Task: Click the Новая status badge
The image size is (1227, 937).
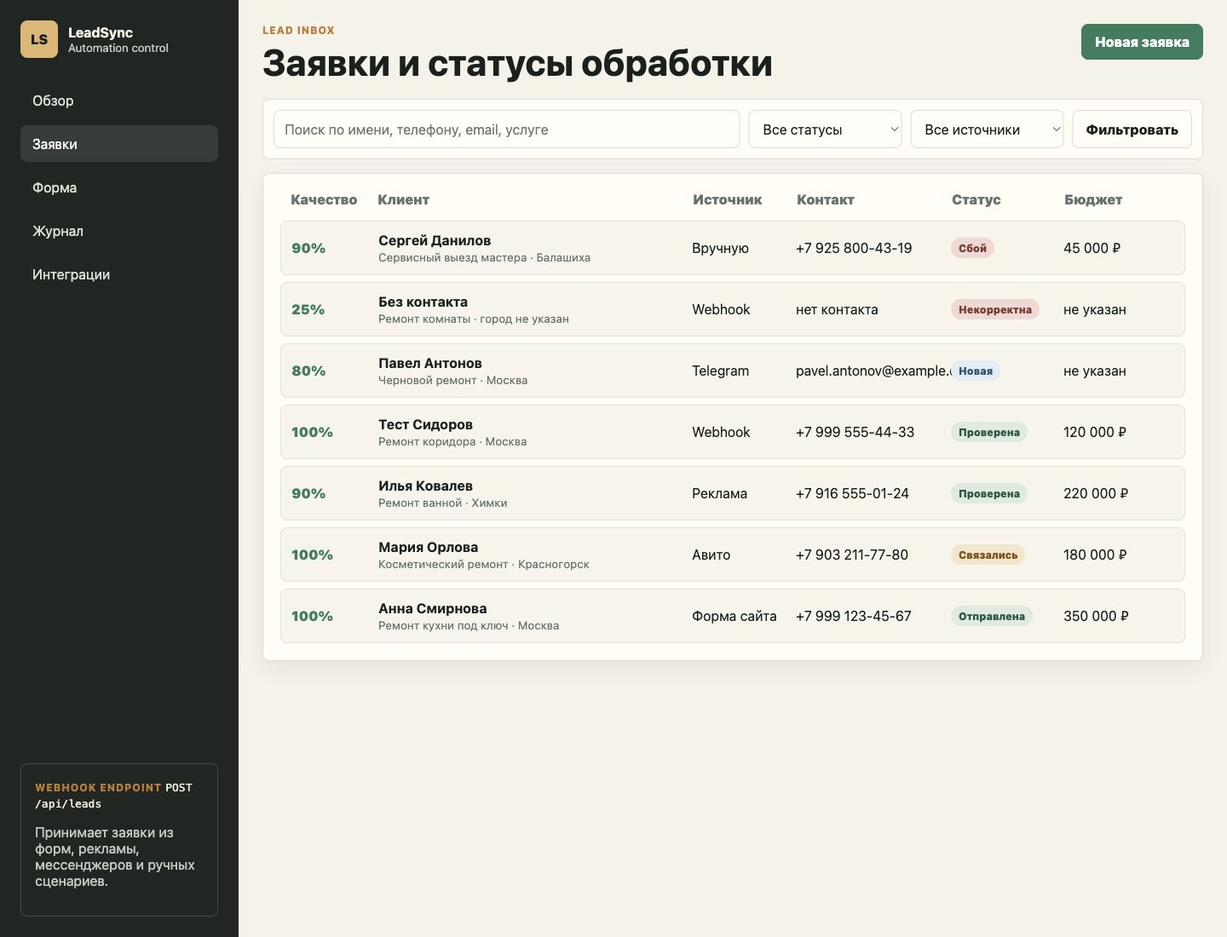Action: 975,371
